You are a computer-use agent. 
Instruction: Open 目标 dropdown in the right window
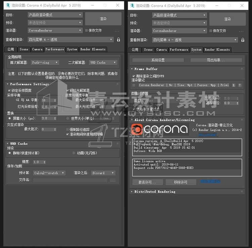[179, 15]
